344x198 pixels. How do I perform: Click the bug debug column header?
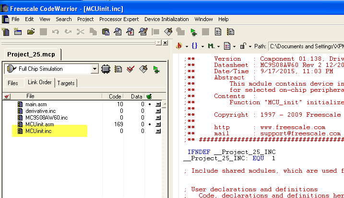(149, 96)
